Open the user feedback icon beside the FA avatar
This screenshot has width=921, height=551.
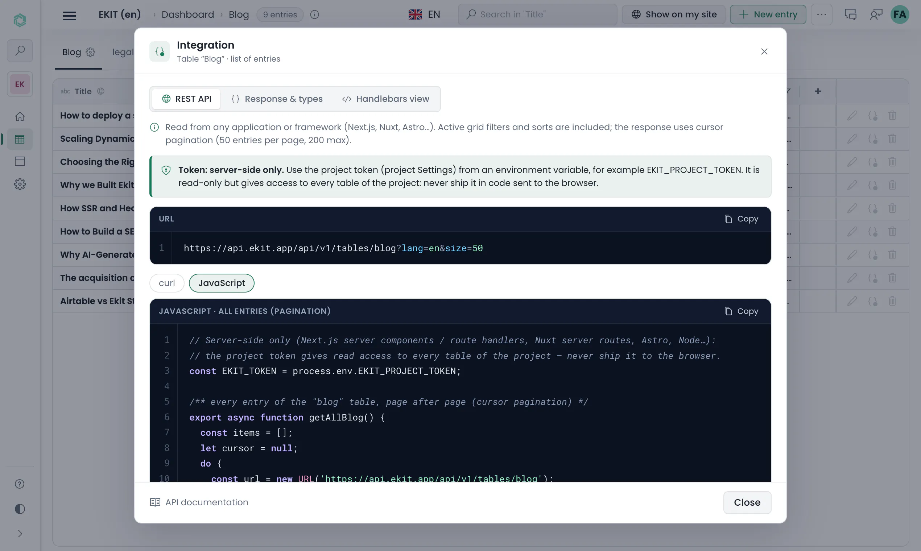[x=876, y=14]
